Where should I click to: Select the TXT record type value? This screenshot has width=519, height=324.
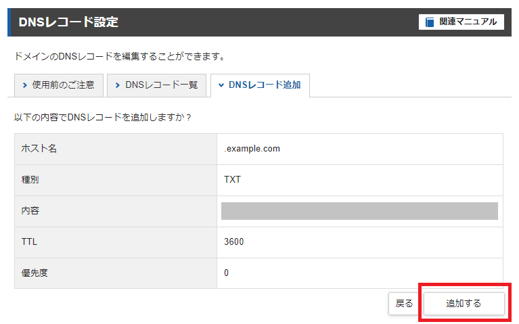click(x=232, y=179)
